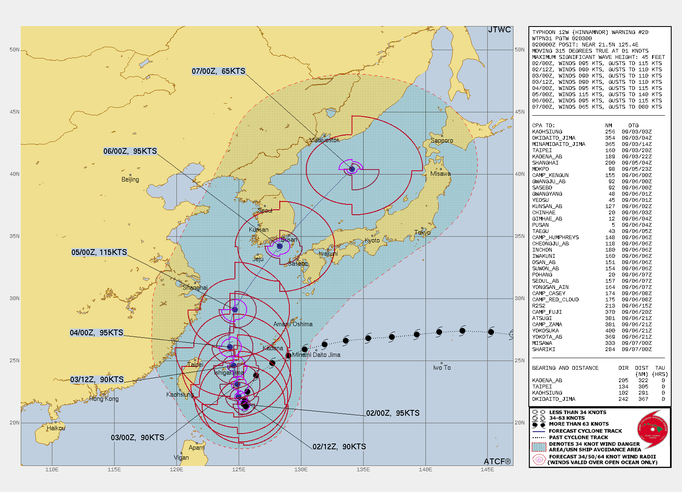Click the less than 34 knots legend symbol
Viewport: 682px width, 492px height.
[538, 412]
